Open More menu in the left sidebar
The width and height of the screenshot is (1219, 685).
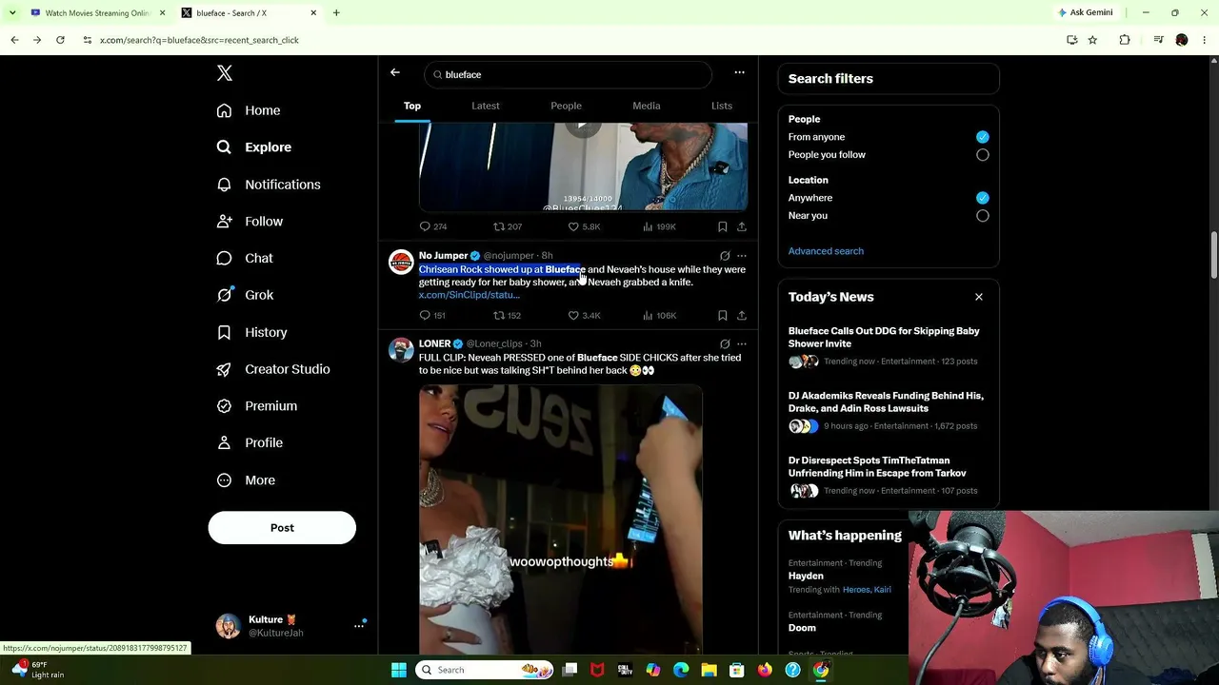[x=246, y=480]
